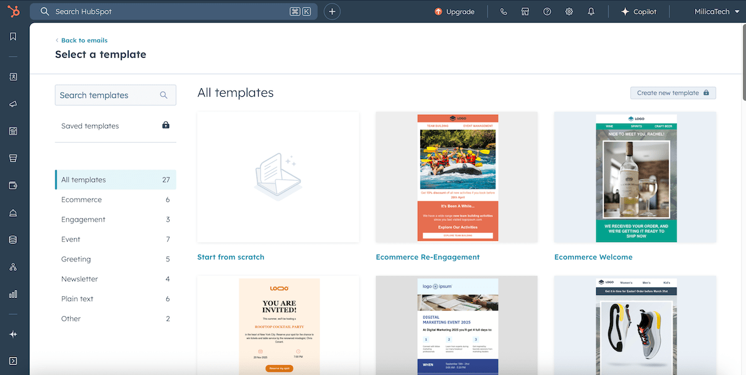Open the HubSpot Marketplace icon
This screenshot has height=375, width=746.
[525, 11]
